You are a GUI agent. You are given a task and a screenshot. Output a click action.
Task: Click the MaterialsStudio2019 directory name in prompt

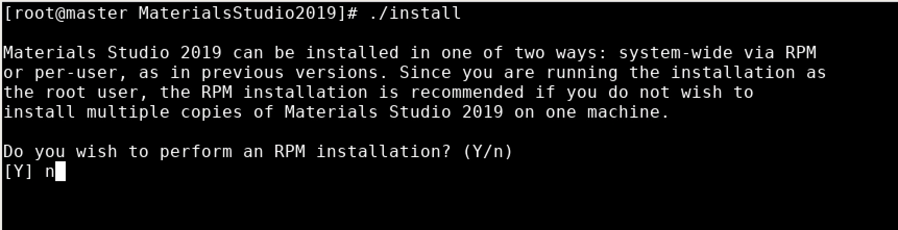[x=238, y=12]
